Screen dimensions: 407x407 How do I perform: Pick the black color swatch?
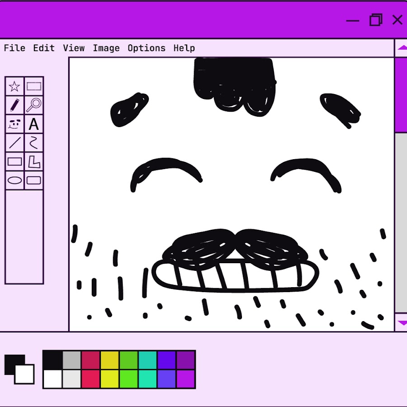click(53, 360)
